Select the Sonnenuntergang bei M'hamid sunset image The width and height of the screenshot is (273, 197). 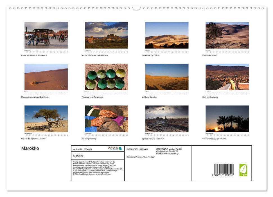(227, 118)
